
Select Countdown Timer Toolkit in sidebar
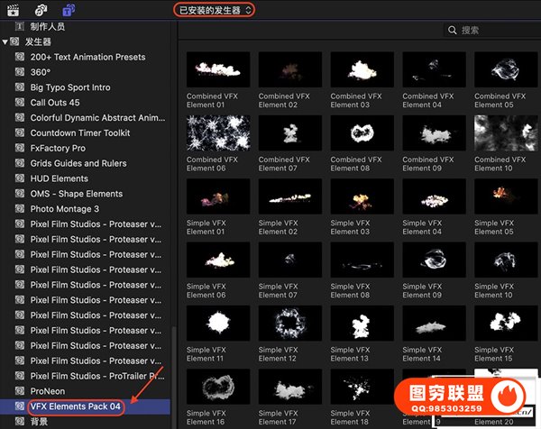[78, 133]
